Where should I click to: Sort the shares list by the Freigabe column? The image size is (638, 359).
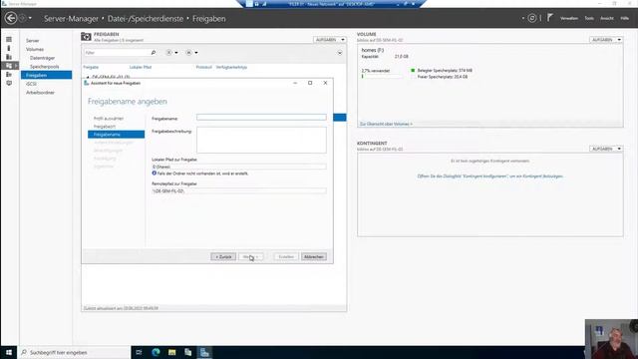[x=91, y=67]
